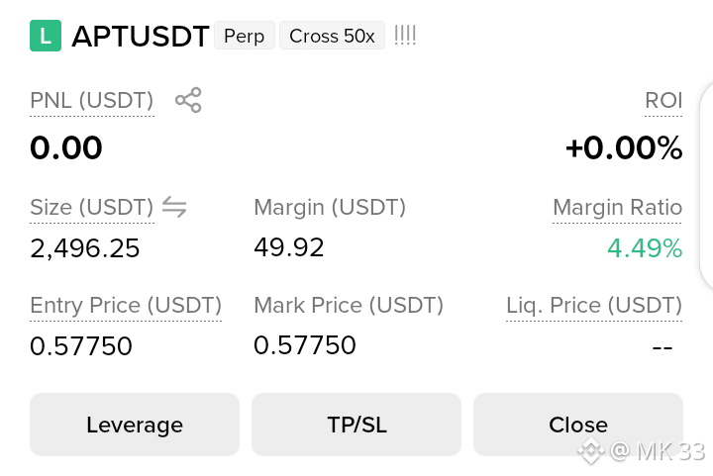Open the Leverage adjustment button
713x476 pixels.
point(135,425)
